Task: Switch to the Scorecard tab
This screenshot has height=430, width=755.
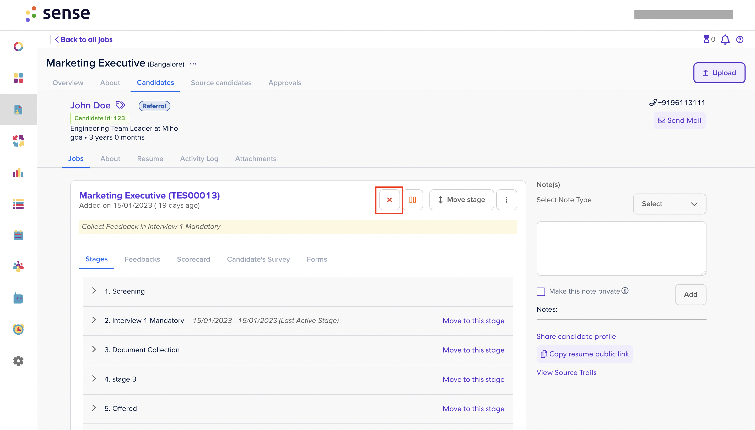Action: click(193, 259)
